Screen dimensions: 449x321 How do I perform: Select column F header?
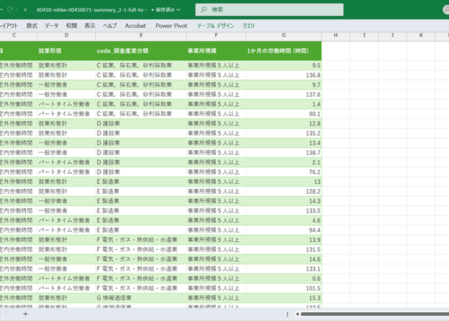pyautogui.click(x=216, y=35)
